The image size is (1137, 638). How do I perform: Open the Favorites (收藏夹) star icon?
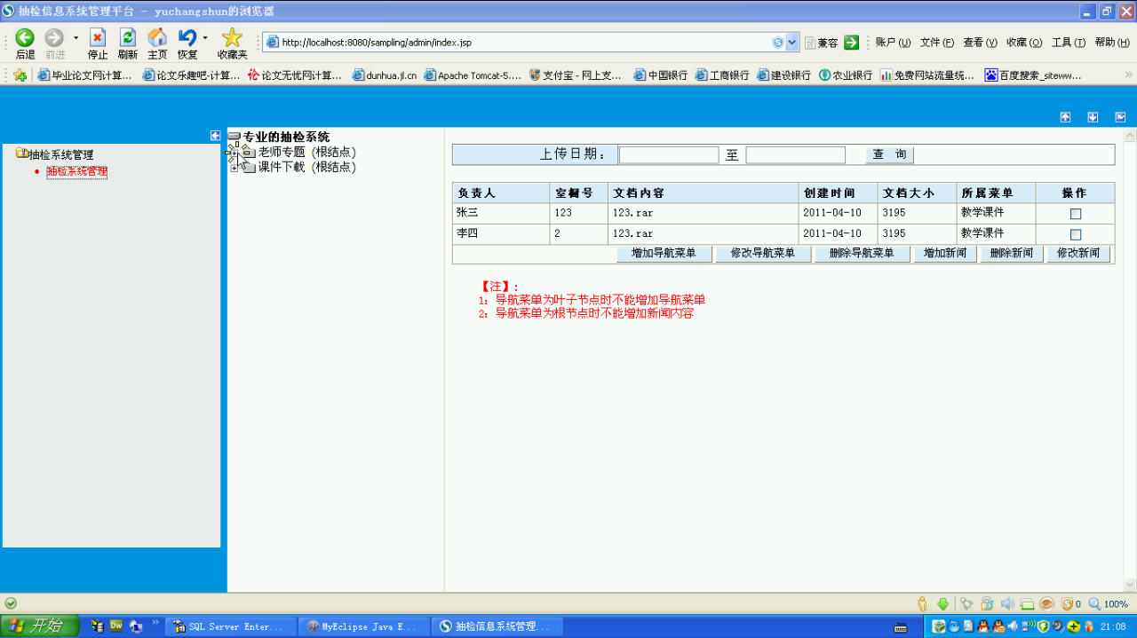pos(232,37)
